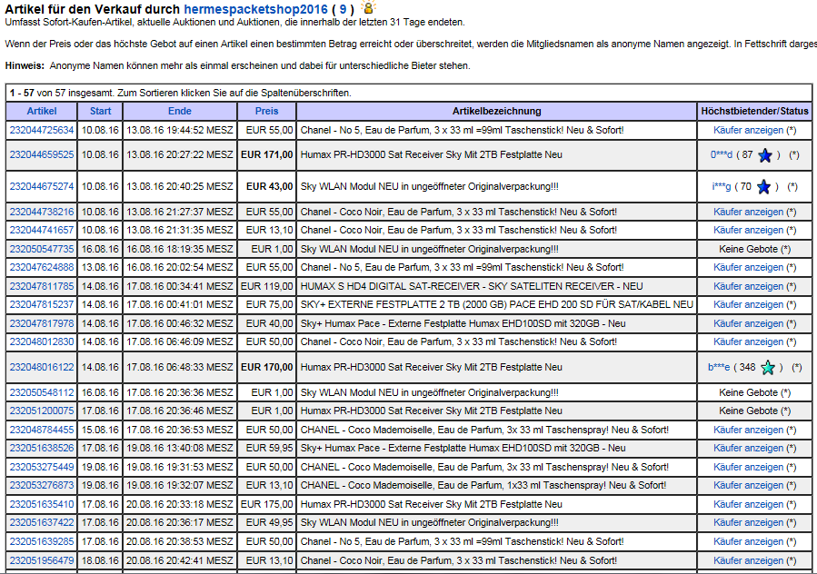The width and height of the screenshot is (817, 574).
Task: Click the SKY+ EXTERNE FESTPLATTE 2 TB title
Action: pos(496,304)
